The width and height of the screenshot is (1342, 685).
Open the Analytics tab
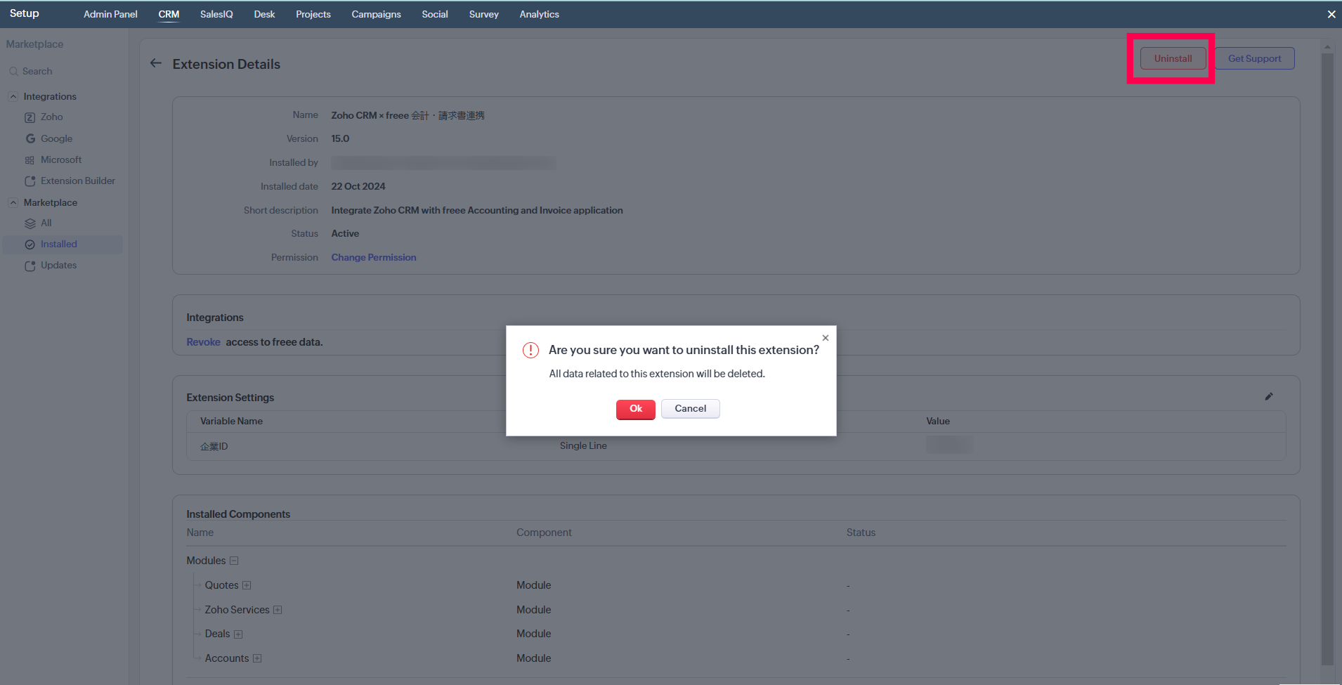539,14
